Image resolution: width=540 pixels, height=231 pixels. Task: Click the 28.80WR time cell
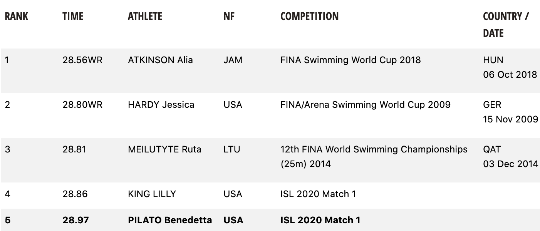(x=82, y=105)
